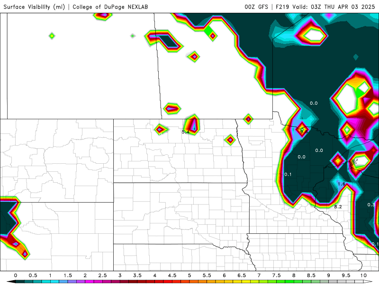379x284 pixels.
Task: Click the colorbar tick label '4.5'
Action: (x=172, y=275)
